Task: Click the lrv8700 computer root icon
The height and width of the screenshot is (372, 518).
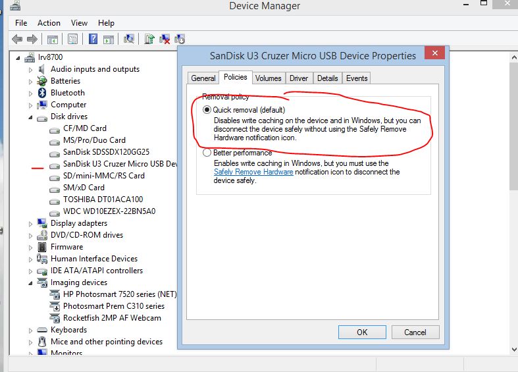Action: tap(30, 57)
